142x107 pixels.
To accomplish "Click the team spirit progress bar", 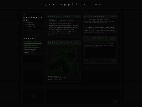I will tap(33, 47).
